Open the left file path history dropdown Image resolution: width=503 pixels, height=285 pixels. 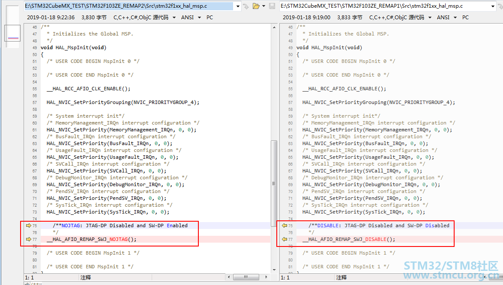coord(238,6)
